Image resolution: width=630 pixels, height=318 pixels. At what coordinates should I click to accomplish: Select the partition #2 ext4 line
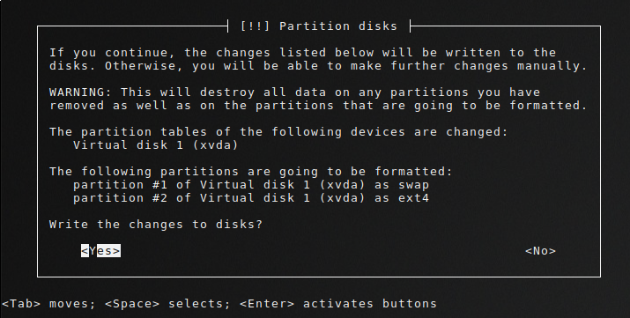(x=251, y=198)
